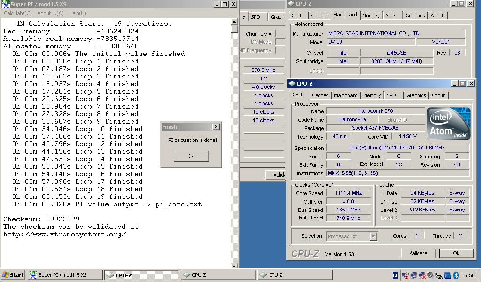Click Validate in front CPU-Z window
This screenshot has width=481, height=282.
click(x=418, y=253)
